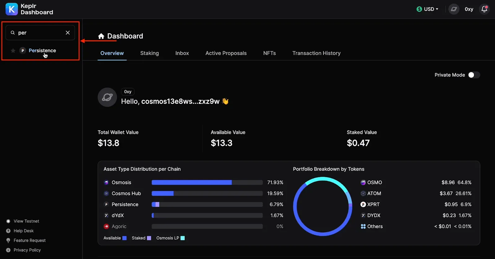The width and height of the screenshot is (495, 259).
Task: Open the Help Desk link
Action: coord(24,231)
